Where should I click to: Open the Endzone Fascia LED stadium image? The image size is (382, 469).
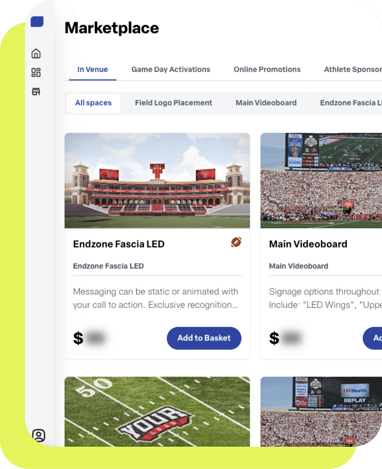(157, 180)
